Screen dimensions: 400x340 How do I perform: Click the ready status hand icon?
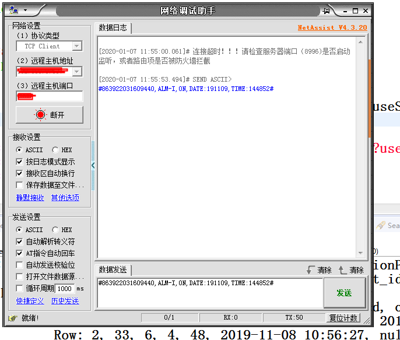pyautogui.click(x=13, y=318)
